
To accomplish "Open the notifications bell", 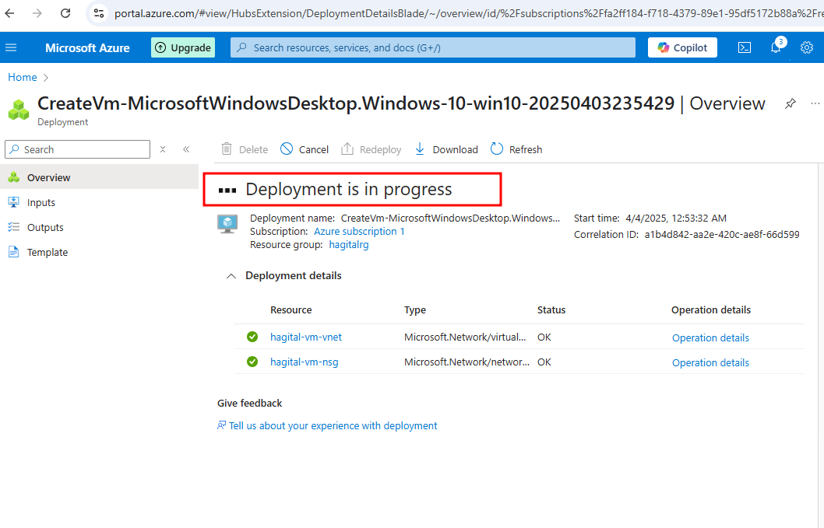I will pyautogui.click(x=776, y=47).
